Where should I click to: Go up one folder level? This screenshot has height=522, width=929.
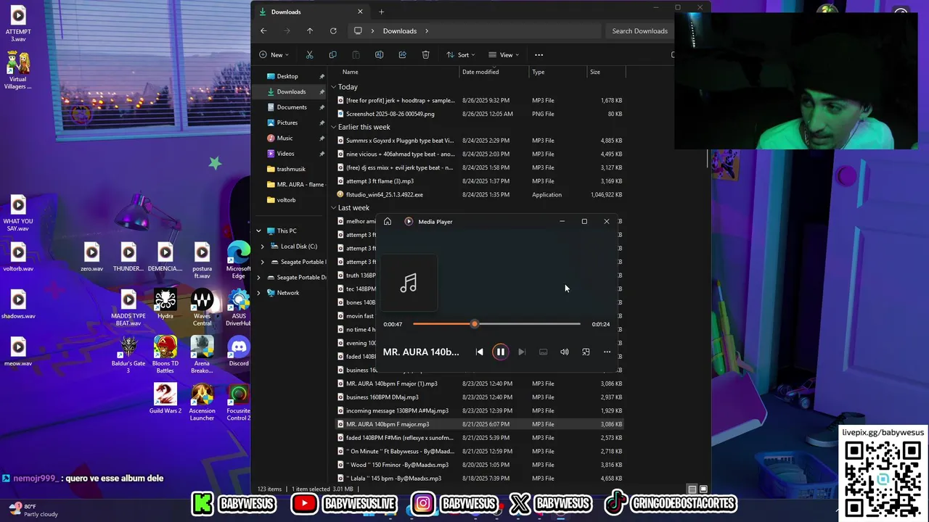point(310,30)
